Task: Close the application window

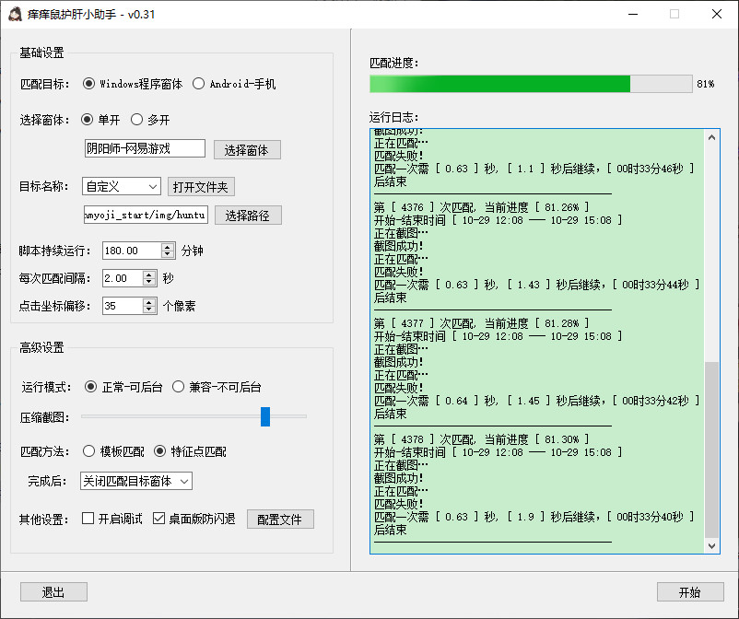Action: [717, 14]
